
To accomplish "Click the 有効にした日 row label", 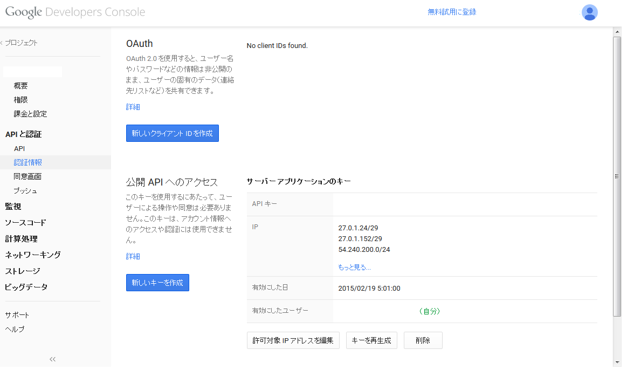I will [270, 287].
